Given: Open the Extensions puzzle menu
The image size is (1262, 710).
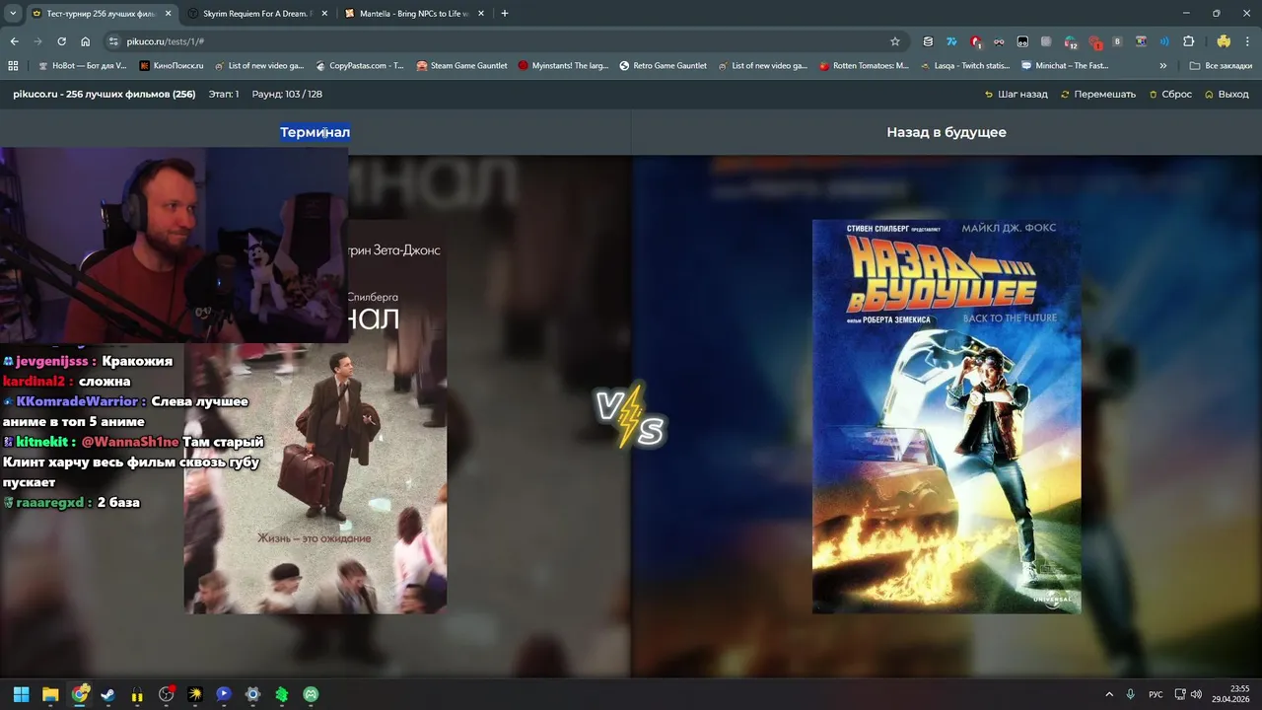Looking at the screenshot, I should click(x=1188, y=41).
